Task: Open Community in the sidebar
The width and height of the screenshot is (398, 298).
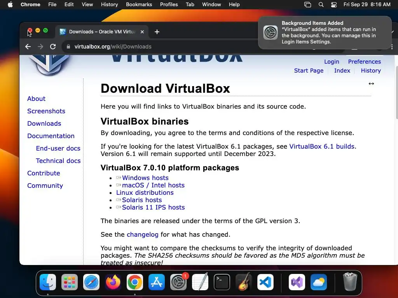Action: [45, 185]
